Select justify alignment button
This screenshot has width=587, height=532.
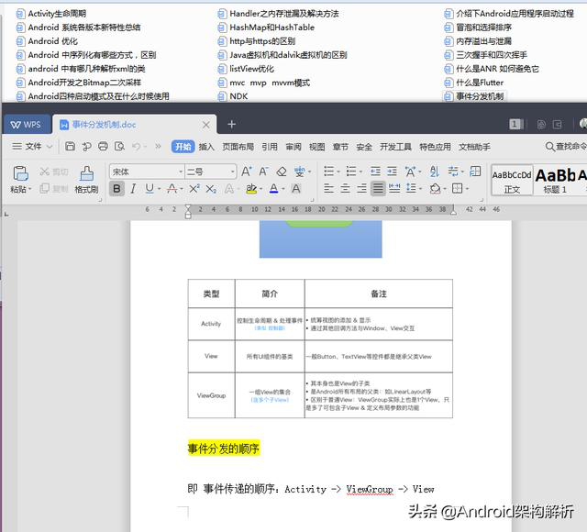(378, 188)
